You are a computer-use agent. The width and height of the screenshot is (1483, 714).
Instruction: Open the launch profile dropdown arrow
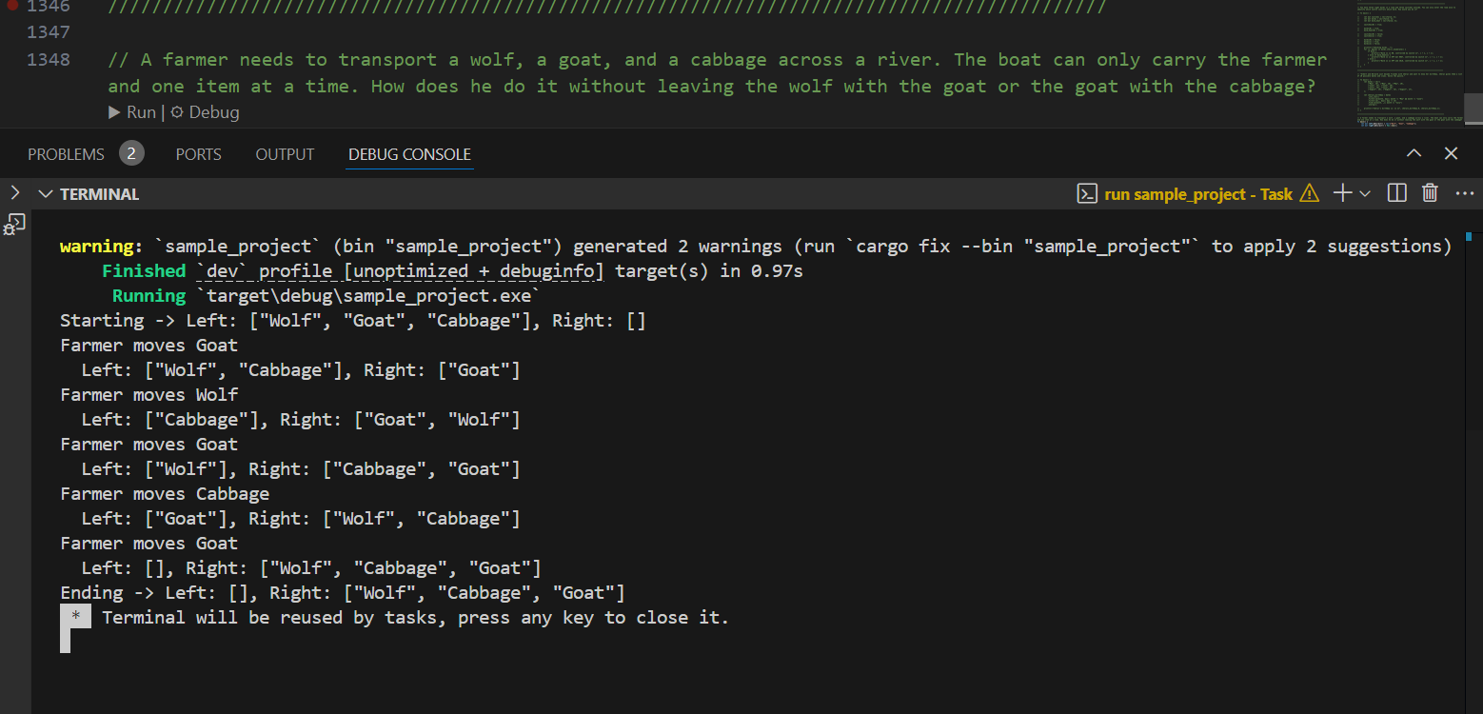tap(1365, 194)
